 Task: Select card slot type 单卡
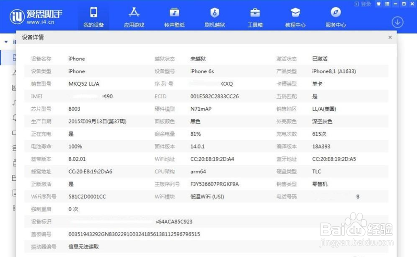[x=317, y=84]
